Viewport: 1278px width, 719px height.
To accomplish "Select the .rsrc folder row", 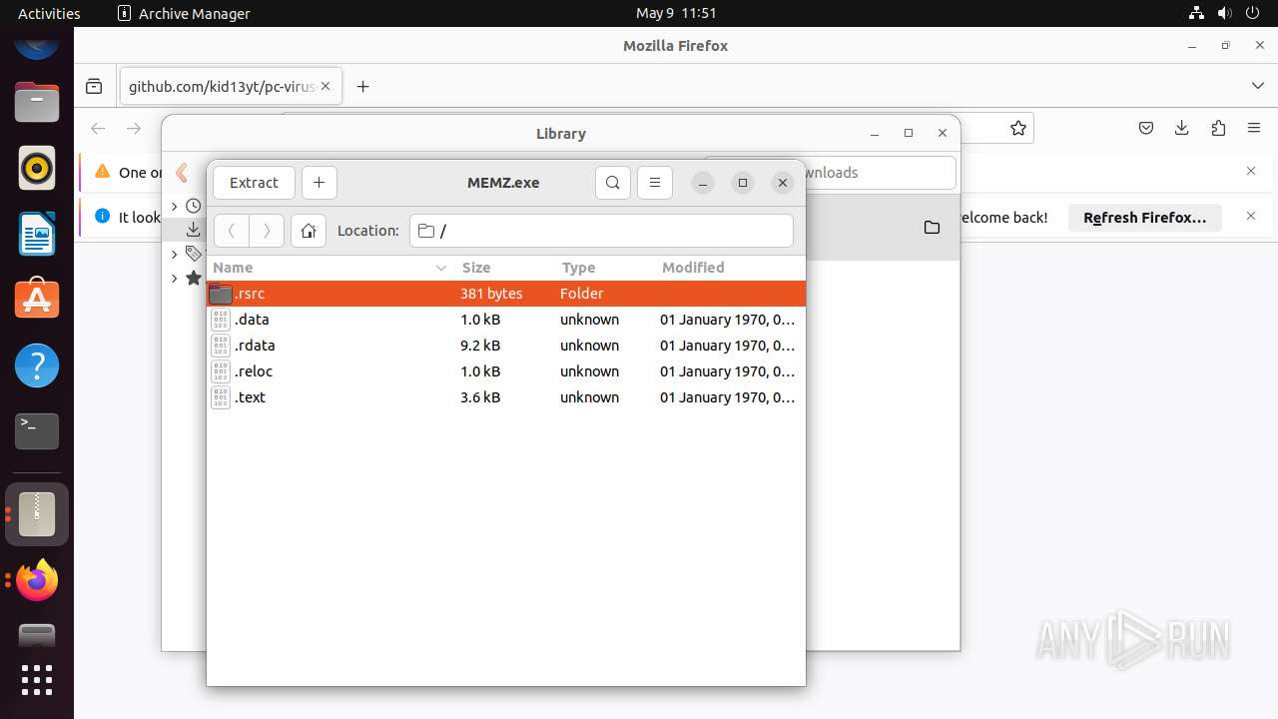I will [x=506, y=294].
